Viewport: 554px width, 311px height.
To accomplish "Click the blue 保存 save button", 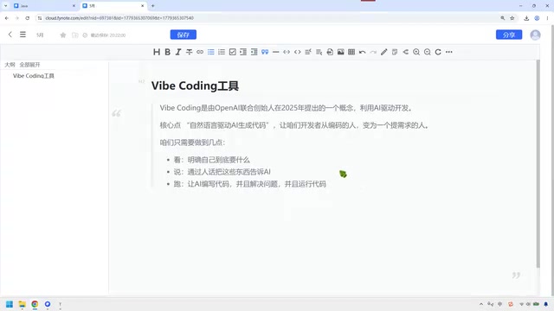I will (184, 35).
